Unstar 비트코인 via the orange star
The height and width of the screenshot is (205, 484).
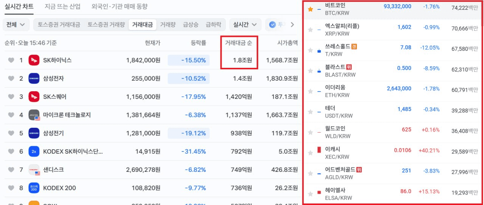tap(310, 9)
